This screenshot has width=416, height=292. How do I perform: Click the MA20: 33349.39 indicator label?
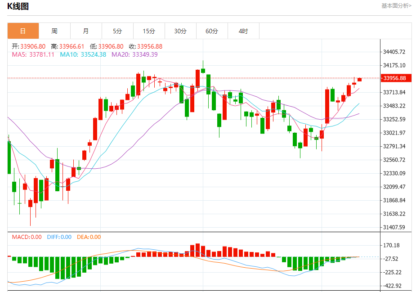pos(134,54)
